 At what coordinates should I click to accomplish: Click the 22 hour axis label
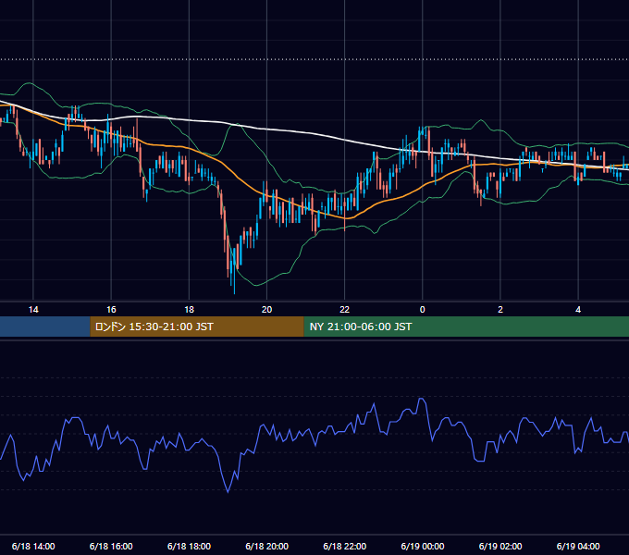click(345, 310)
